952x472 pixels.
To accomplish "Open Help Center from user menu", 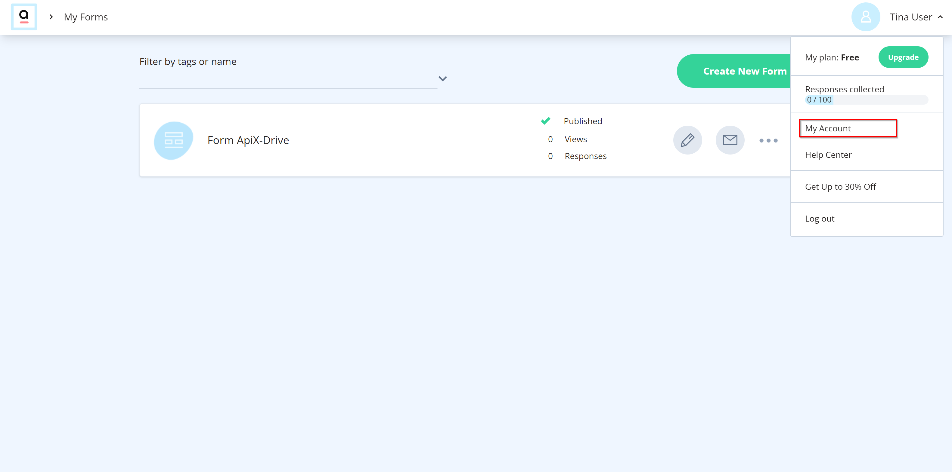I will click(828, 155).
